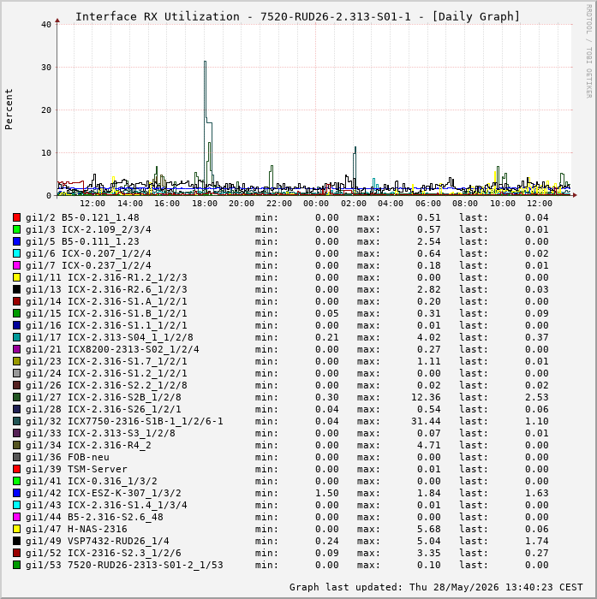Click the max value 12.36 for gi1/27
The image size is (597, 599).
pyautogui.click(x=426, y=397)
